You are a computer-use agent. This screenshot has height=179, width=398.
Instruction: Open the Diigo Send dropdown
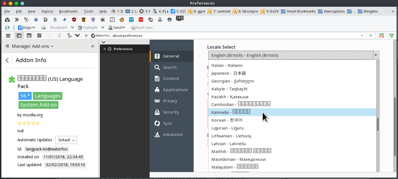tap(117, 27)
